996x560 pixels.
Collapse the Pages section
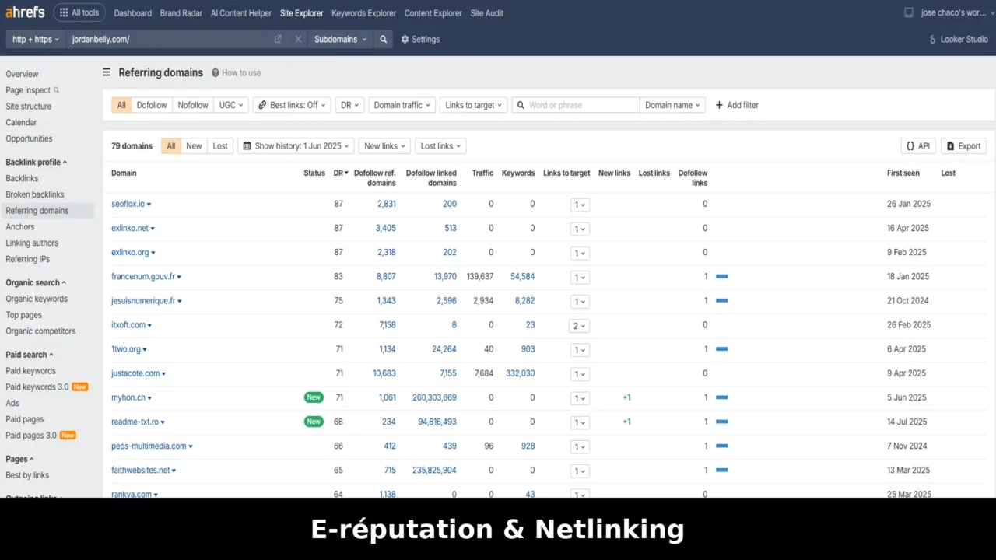20,459
